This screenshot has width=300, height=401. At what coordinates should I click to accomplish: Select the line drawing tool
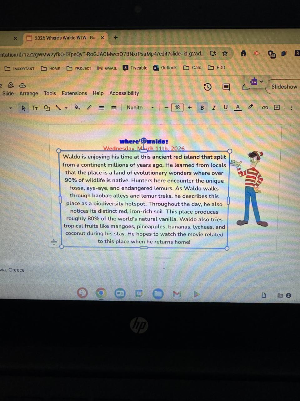pyautogui.click(x=58, y=108)
